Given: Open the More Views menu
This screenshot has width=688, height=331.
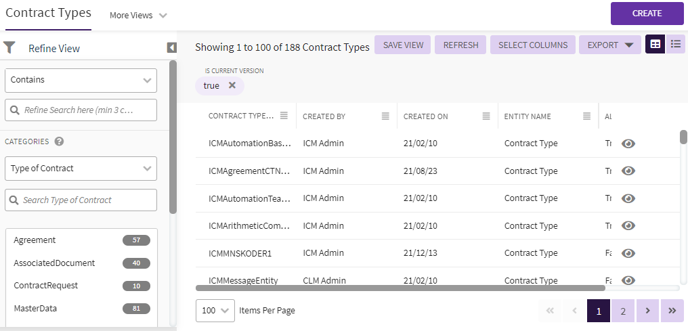Looking at the screenshot, I should click(138, 16).
